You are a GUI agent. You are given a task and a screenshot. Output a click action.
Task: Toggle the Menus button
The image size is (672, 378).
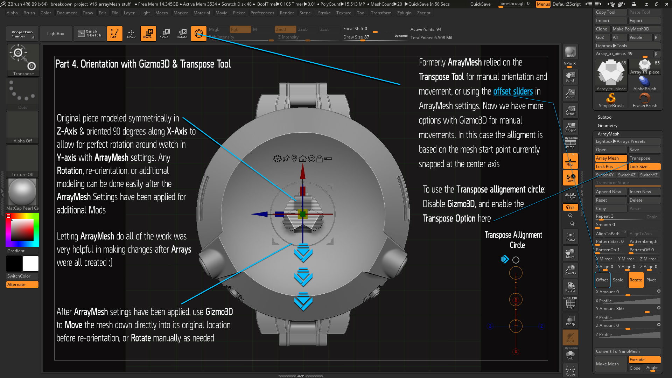pos(543,4)
